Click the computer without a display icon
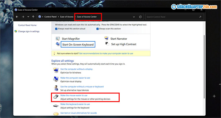221x118 pixels. [56, 70]
